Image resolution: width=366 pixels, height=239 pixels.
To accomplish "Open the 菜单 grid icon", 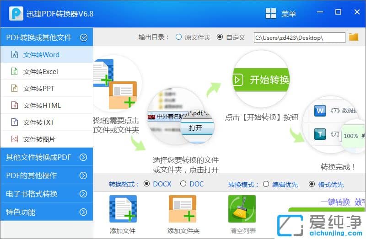I will [x=271, y=14].
